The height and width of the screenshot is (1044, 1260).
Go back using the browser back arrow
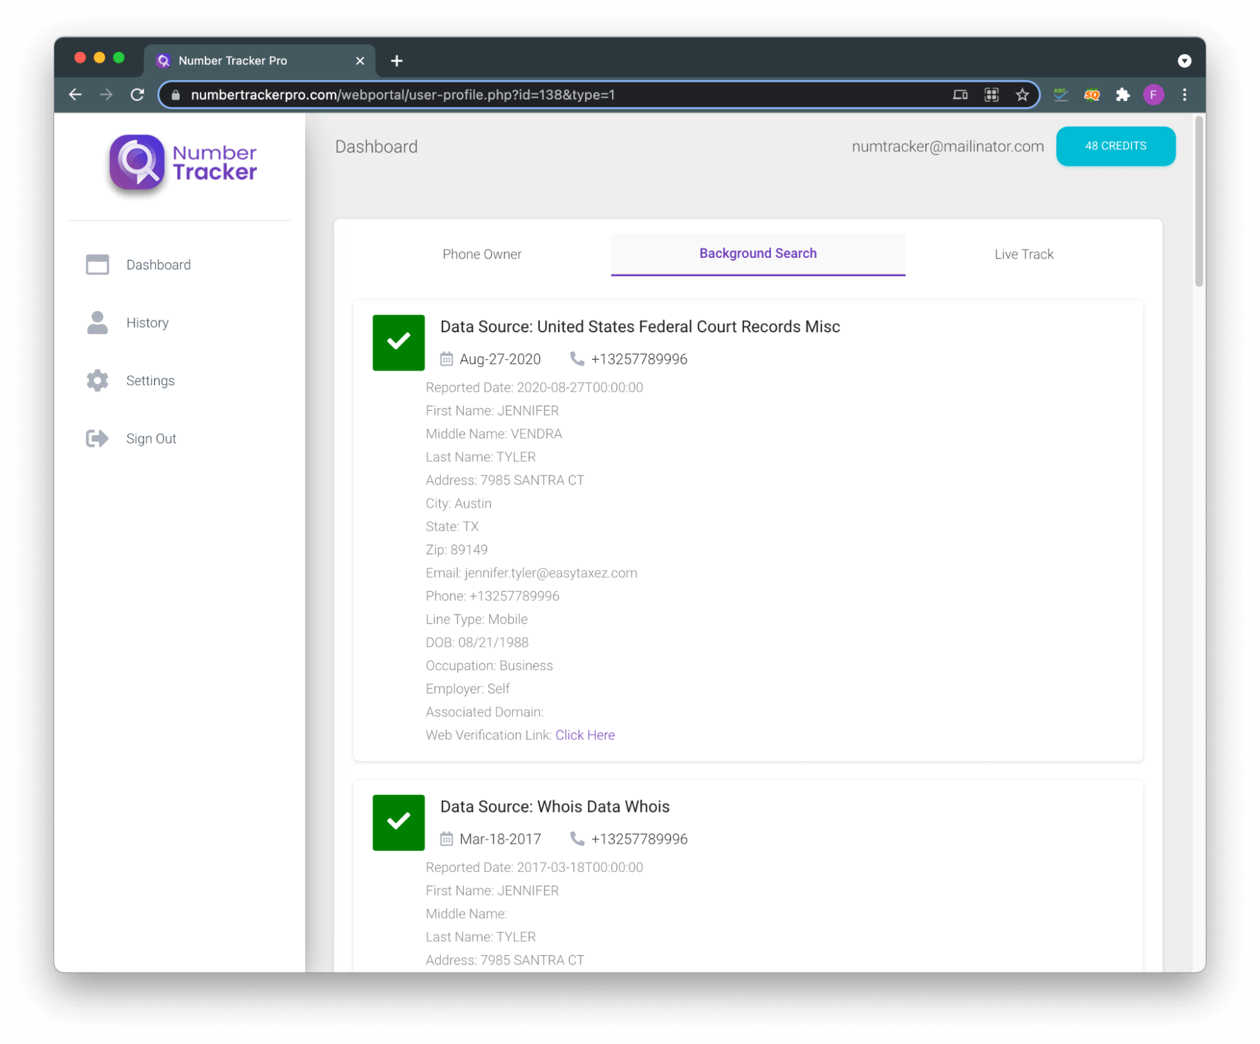(x=76, y=95)
